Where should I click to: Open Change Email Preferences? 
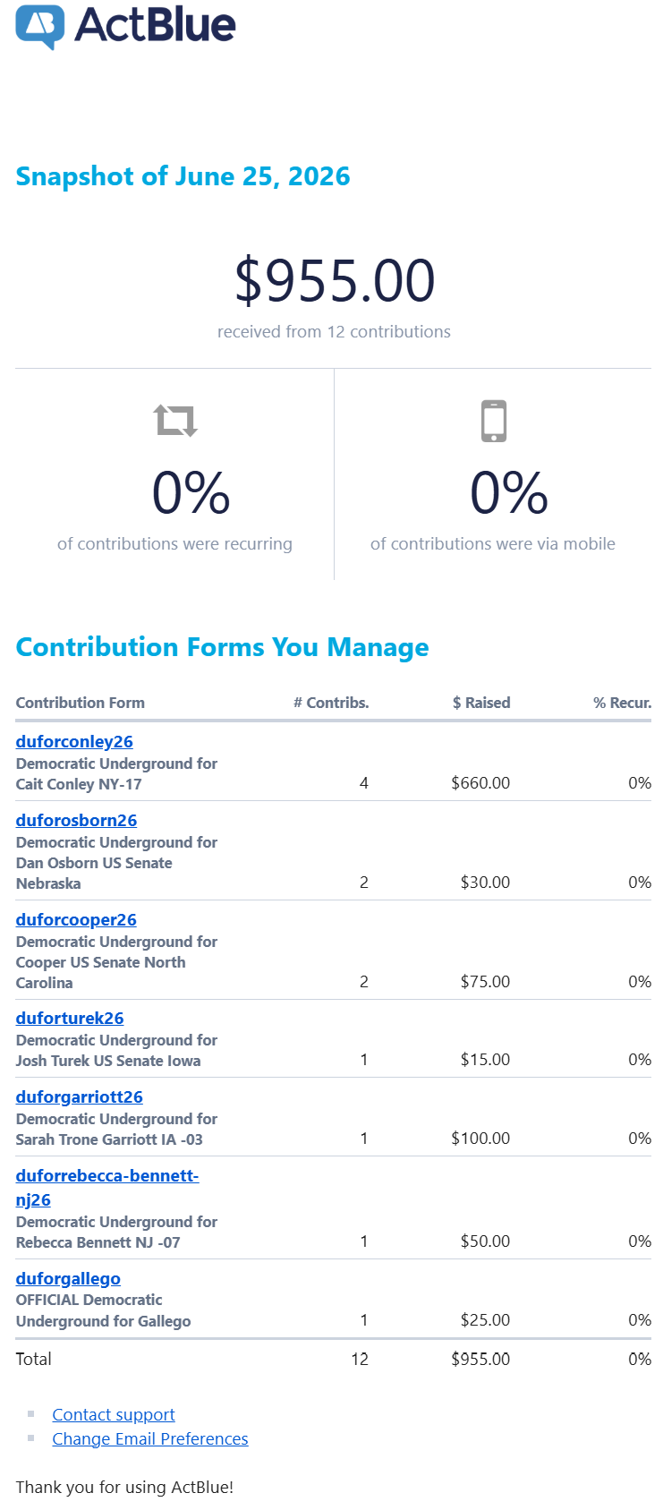[150, 1438]
